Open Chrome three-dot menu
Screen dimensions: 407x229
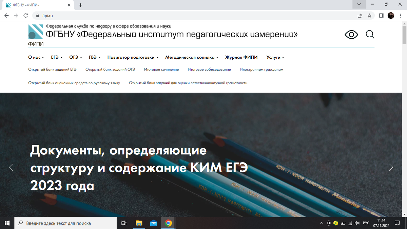(x=400, y=16)
